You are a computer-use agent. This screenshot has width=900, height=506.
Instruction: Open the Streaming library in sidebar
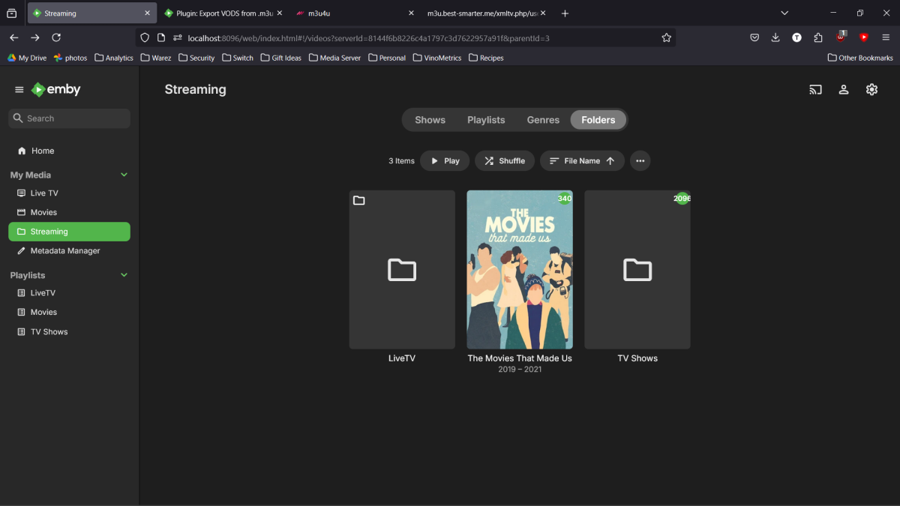69,232
